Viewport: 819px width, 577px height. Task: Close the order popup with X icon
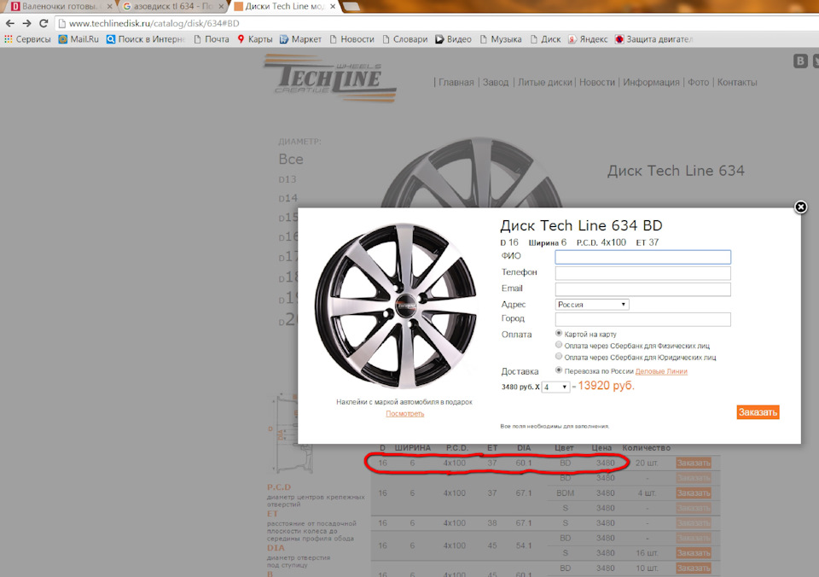pos(800,207)
